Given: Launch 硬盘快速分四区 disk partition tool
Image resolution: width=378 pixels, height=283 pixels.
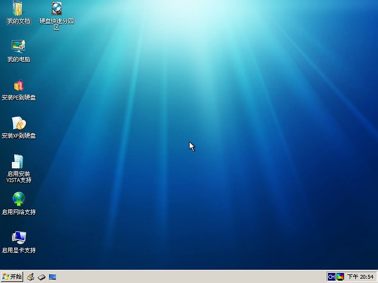Looking at the screenshot, I should click(57, 9).
